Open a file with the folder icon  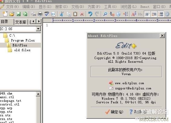tap(12, 14)
